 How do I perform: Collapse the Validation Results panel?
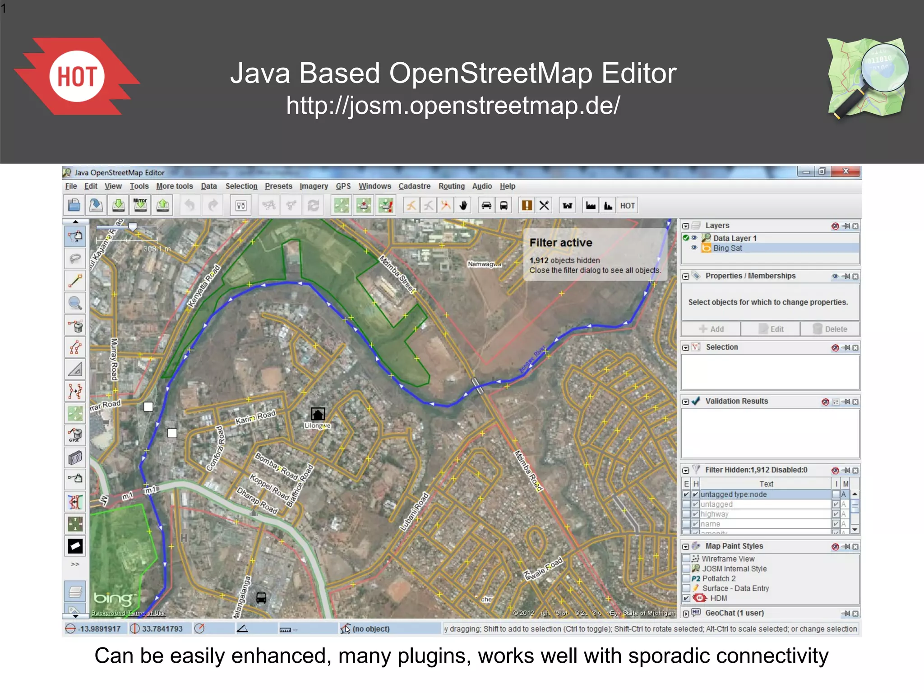(686, 402)
